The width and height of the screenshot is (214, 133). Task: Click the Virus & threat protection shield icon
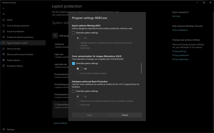pos(4,25)
